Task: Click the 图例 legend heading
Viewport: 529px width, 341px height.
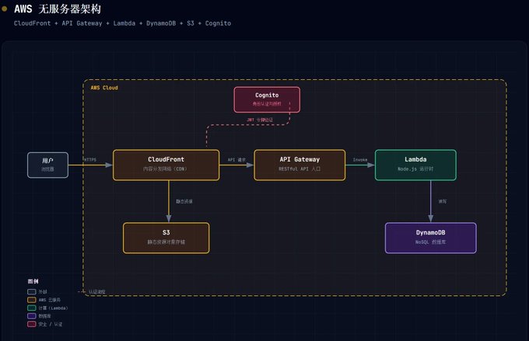Action: pos(33,281)
